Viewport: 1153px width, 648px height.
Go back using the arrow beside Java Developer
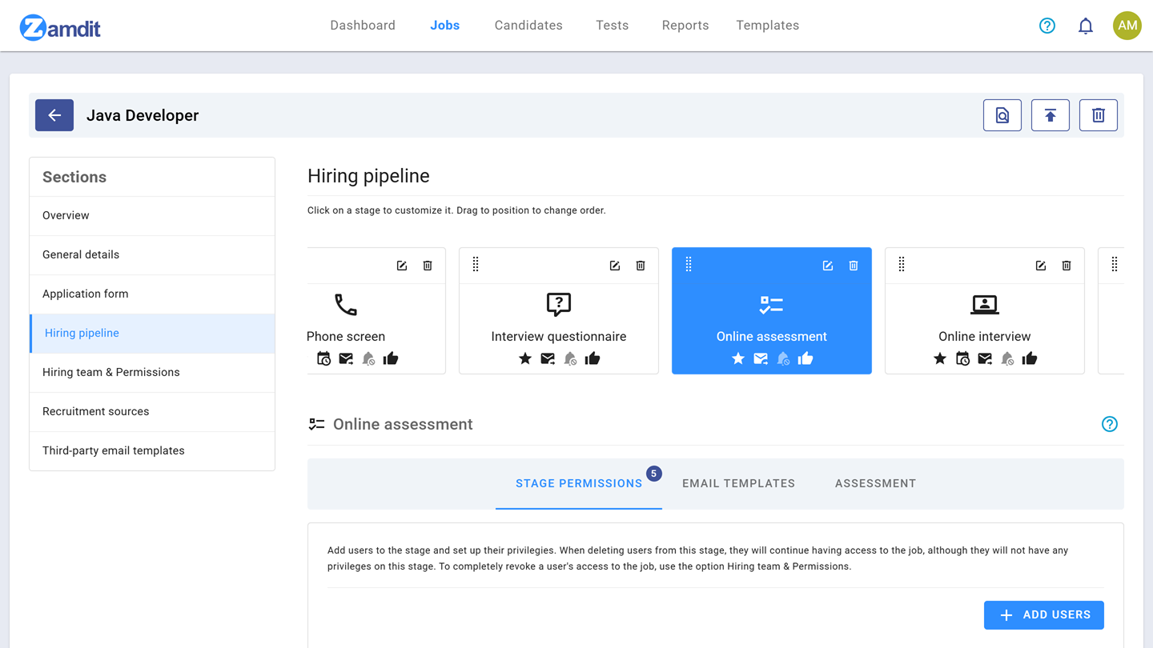54,115
